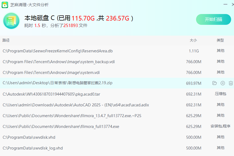Select the Image\system.vdi path row

pos(117,72)
